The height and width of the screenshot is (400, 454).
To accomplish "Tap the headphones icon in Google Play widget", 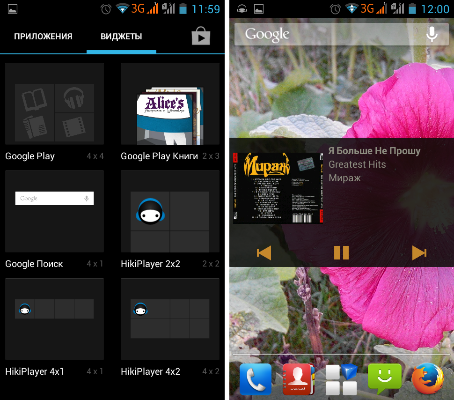I will pos(74,98).
